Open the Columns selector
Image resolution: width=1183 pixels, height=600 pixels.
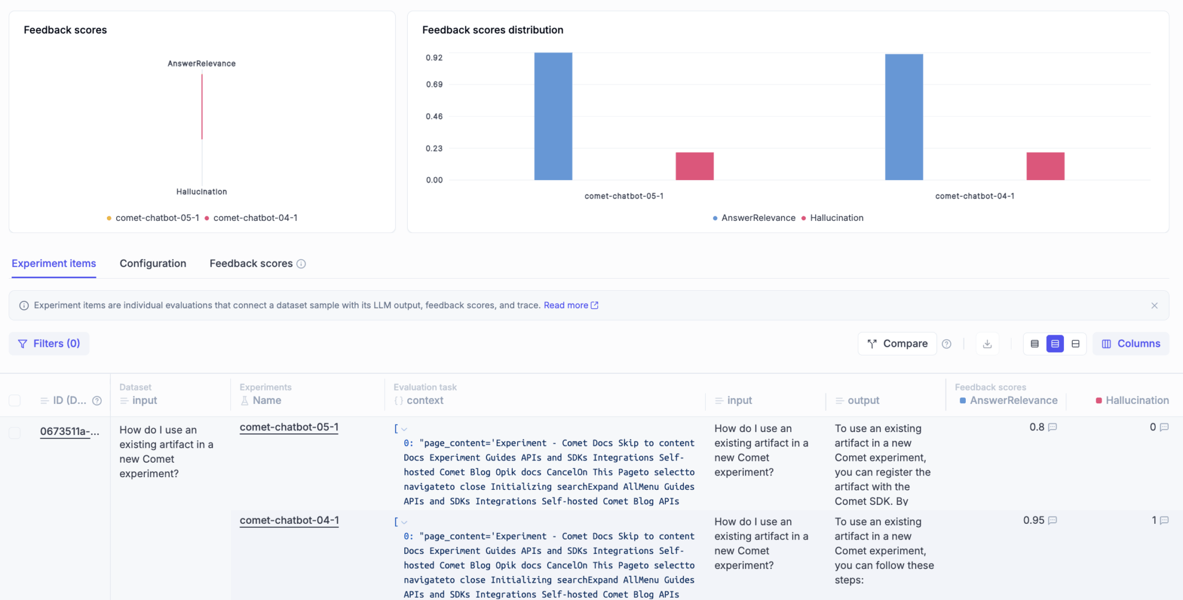(1130, 343)
